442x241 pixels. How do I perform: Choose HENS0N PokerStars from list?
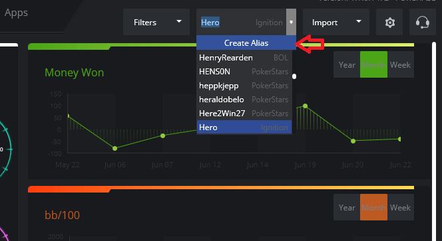(244, 72)
